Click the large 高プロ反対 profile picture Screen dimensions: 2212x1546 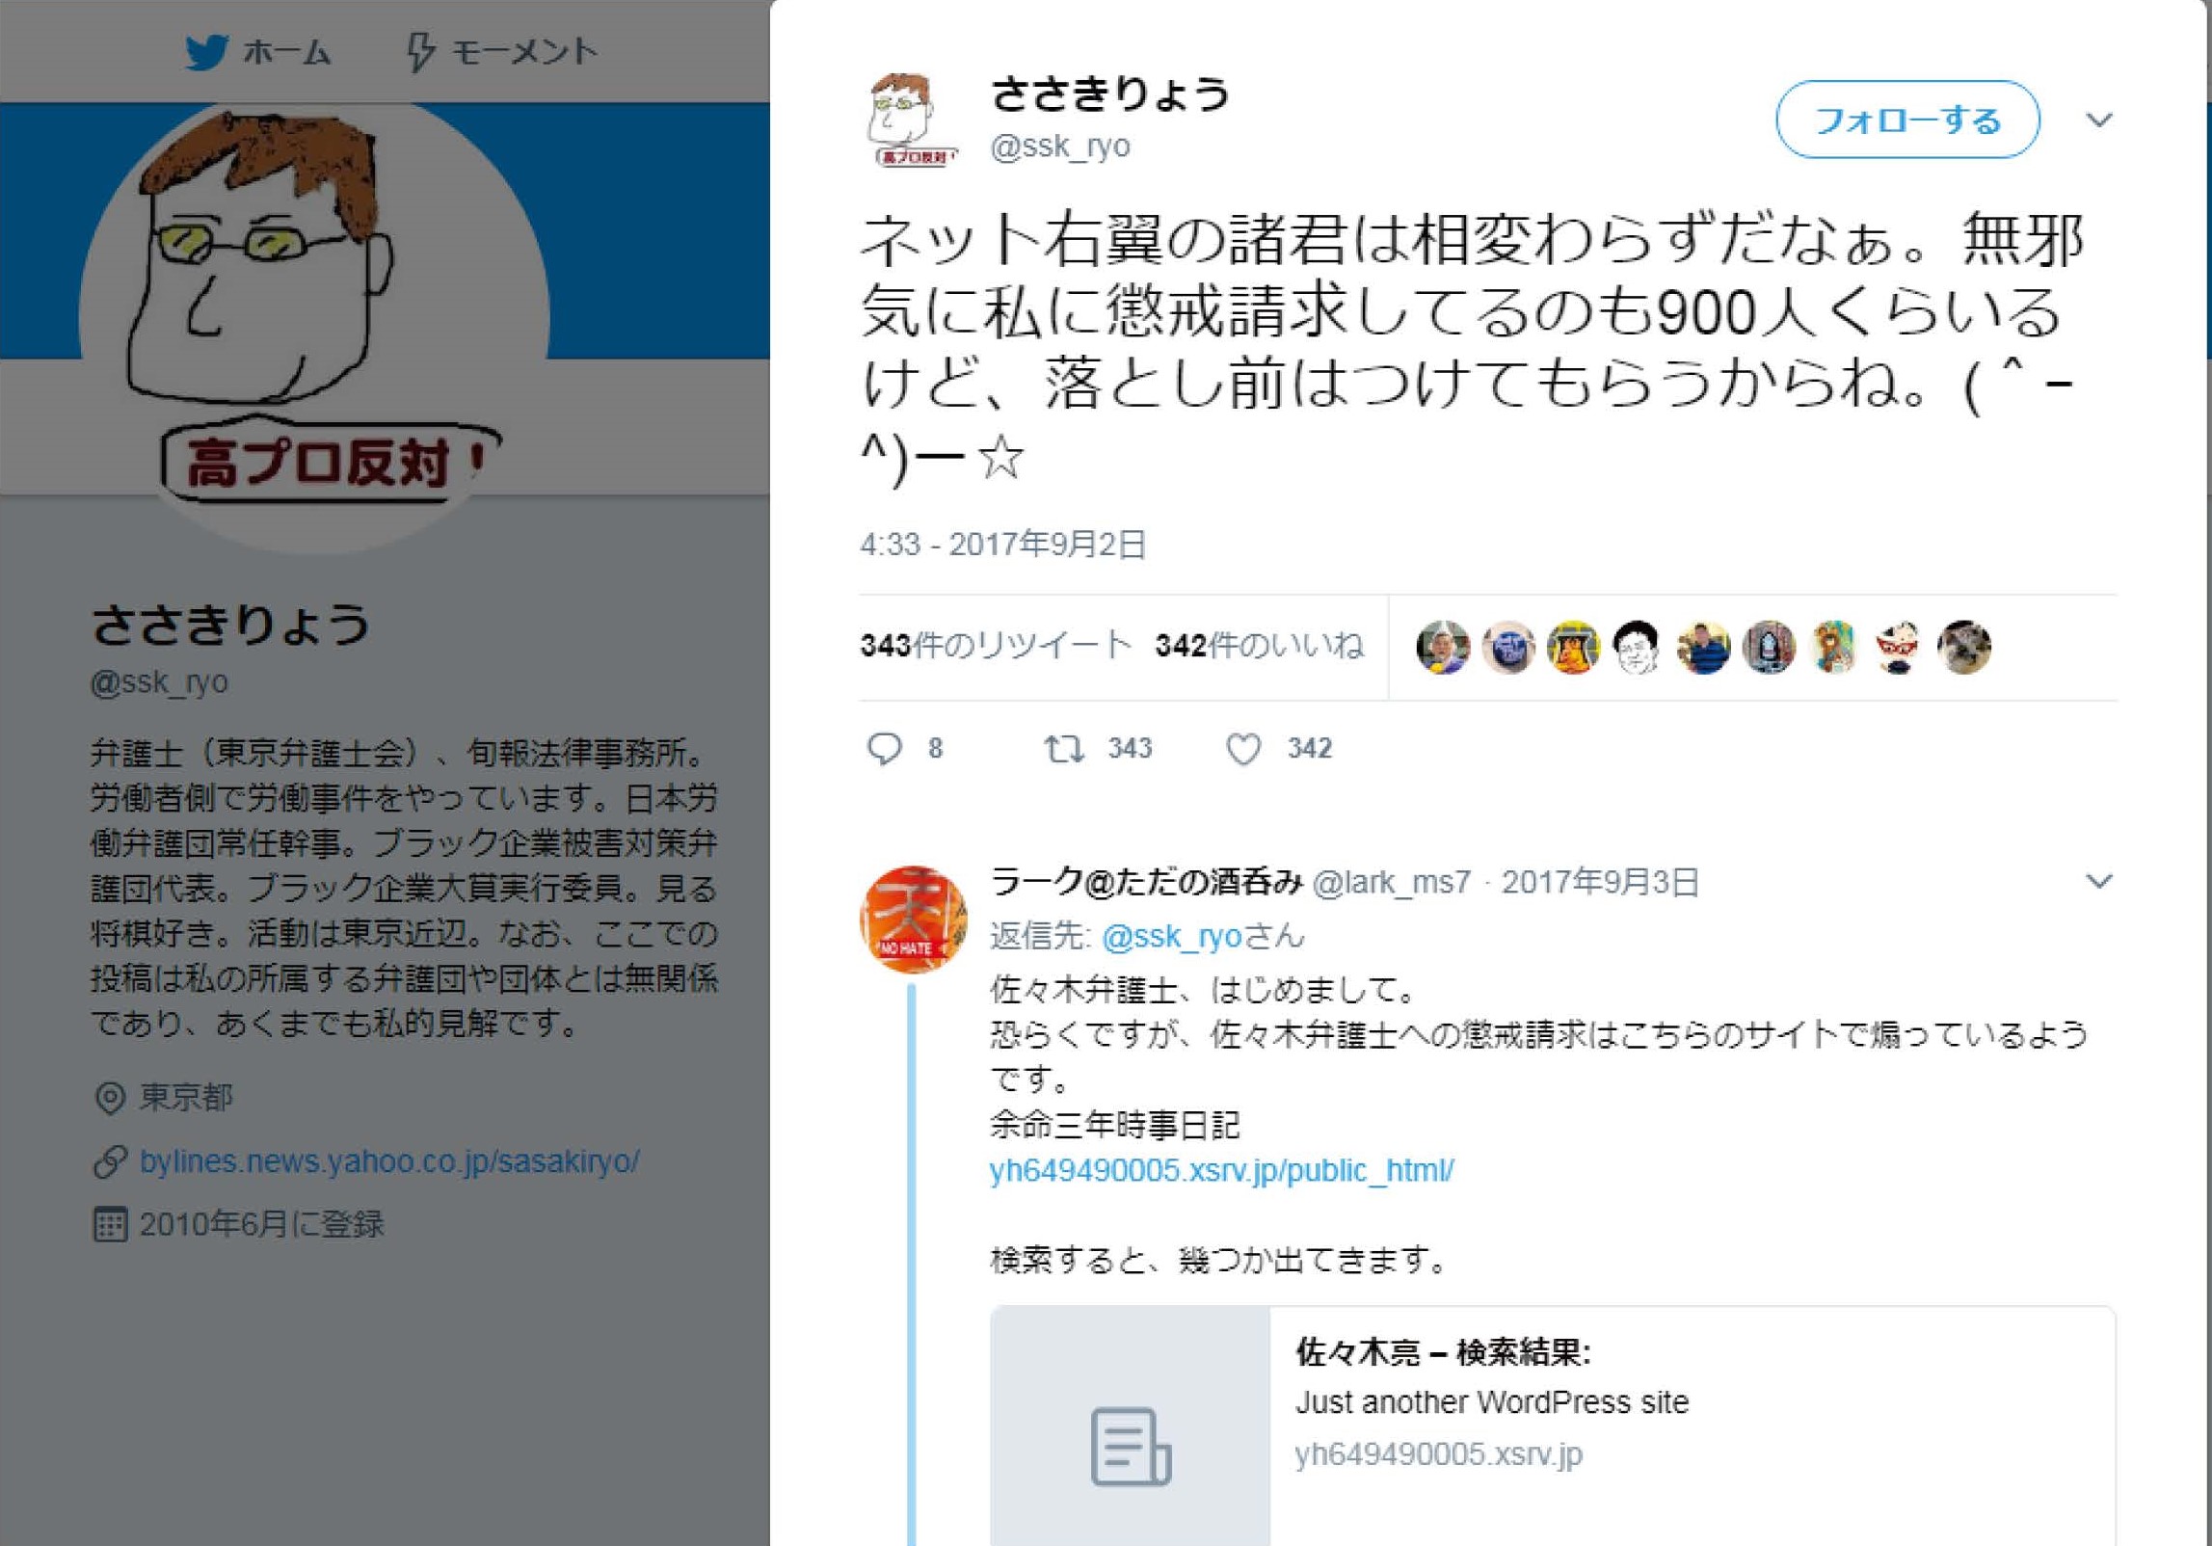tap(315, 318)
